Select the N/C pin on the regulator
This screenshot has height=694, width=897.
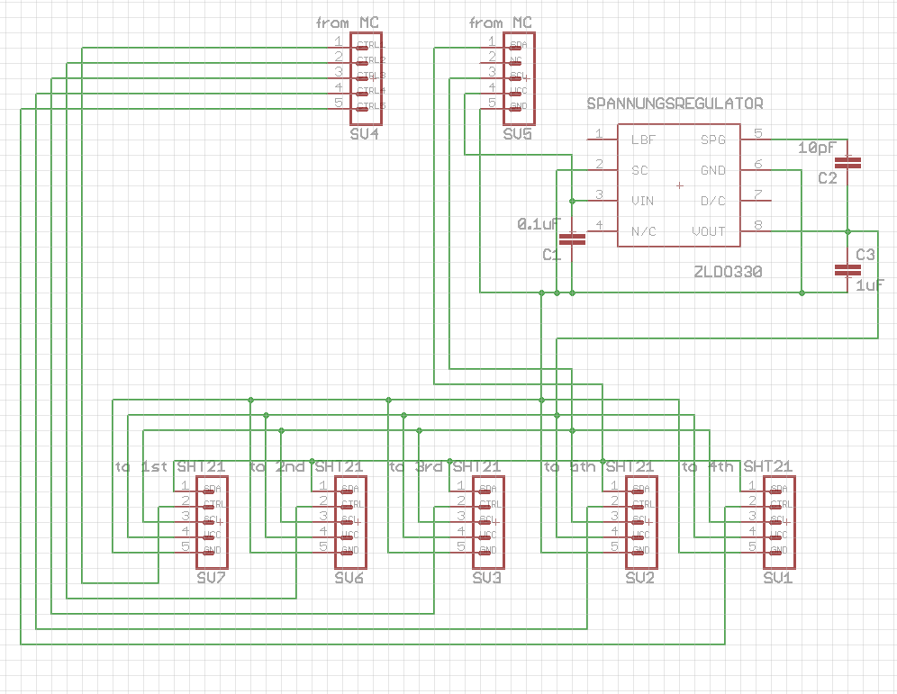click(x=644, y=231)
